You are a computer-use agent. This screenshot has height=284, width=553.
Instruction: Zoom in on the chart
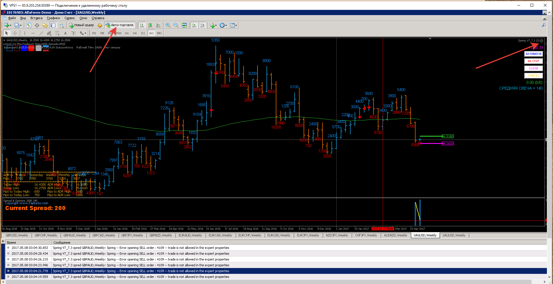tap(168, 25)
